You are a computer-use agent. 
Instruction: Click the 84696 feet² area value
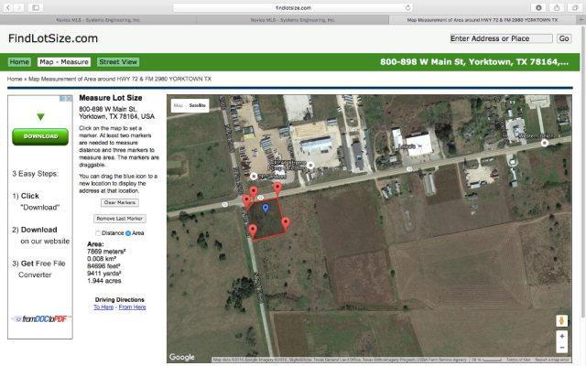103,266
